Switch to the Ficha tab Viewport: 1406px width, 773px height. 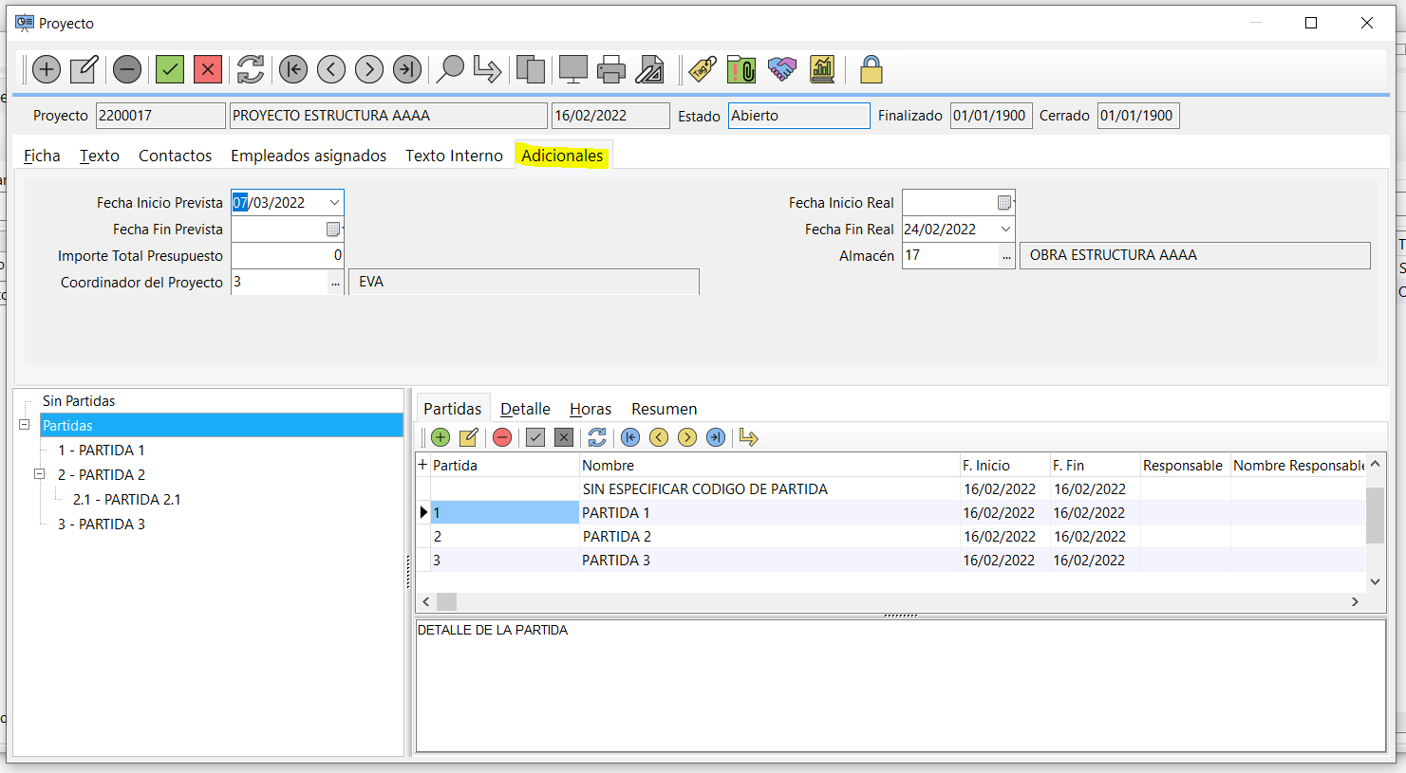pyautogui.click(x=42, y=156)
